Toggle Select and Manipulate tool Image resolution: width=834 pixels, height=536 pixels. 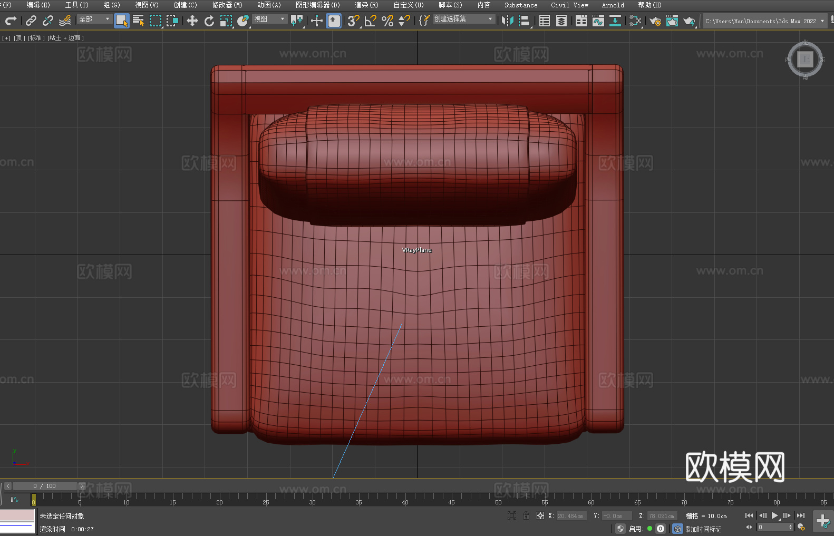[317, 21]
